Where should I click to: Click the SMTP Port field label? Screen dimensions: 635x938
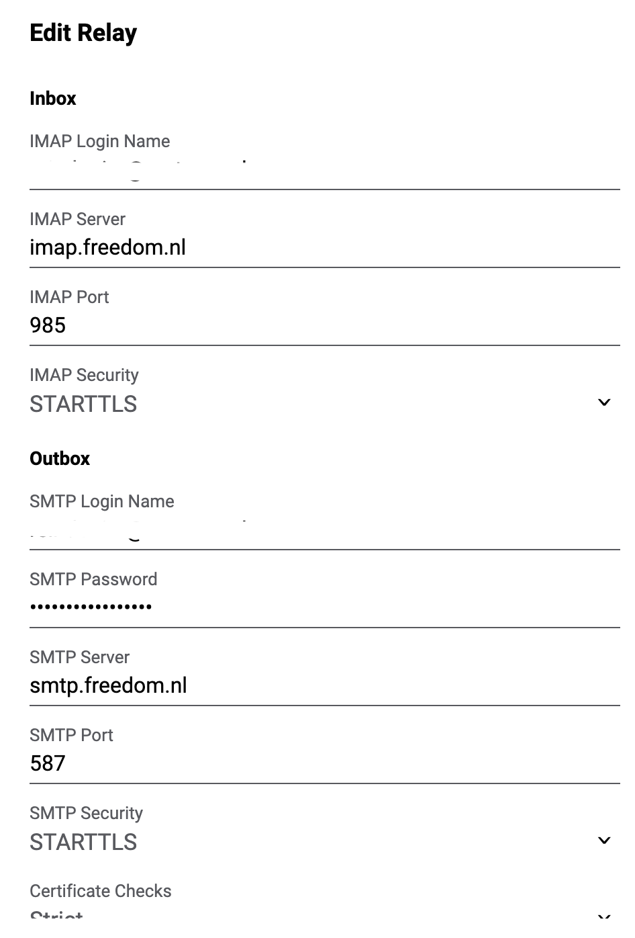(71, 736)
